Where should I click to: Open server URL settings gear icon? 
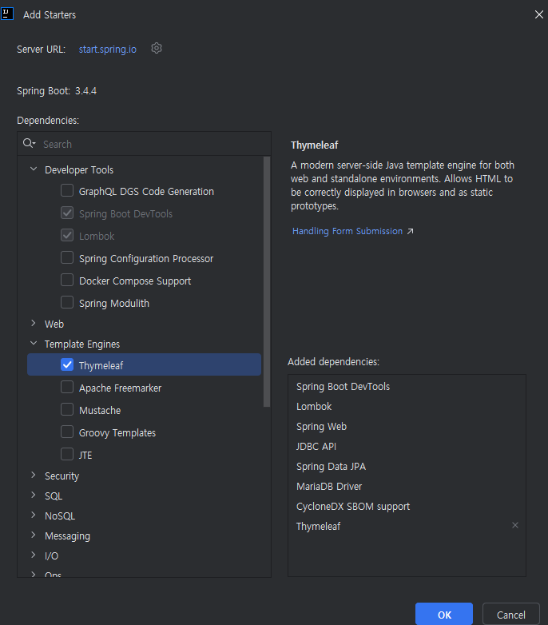pyautogui.click(x=157, y=48)
